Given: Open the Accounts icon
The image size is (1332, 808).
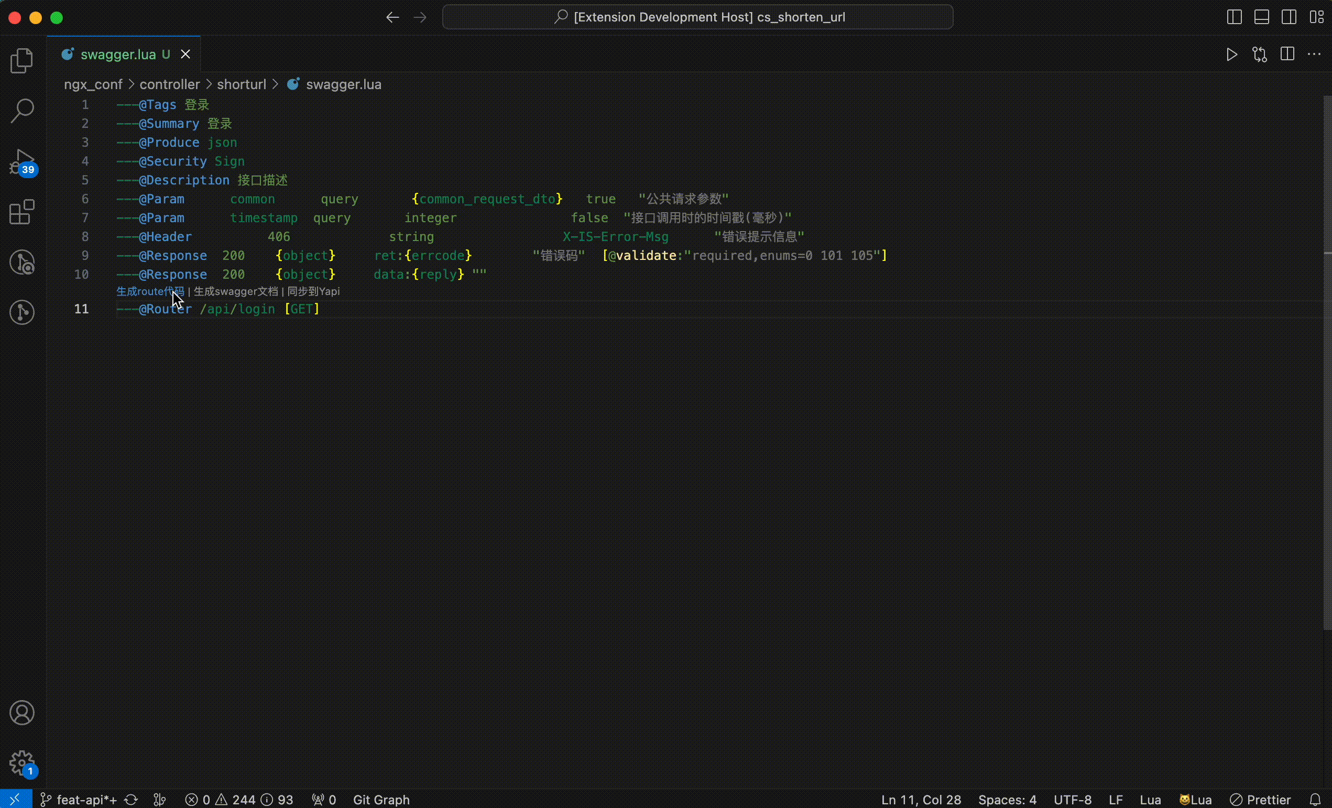Looking at the screenshot, I should [x=21, y=713].
